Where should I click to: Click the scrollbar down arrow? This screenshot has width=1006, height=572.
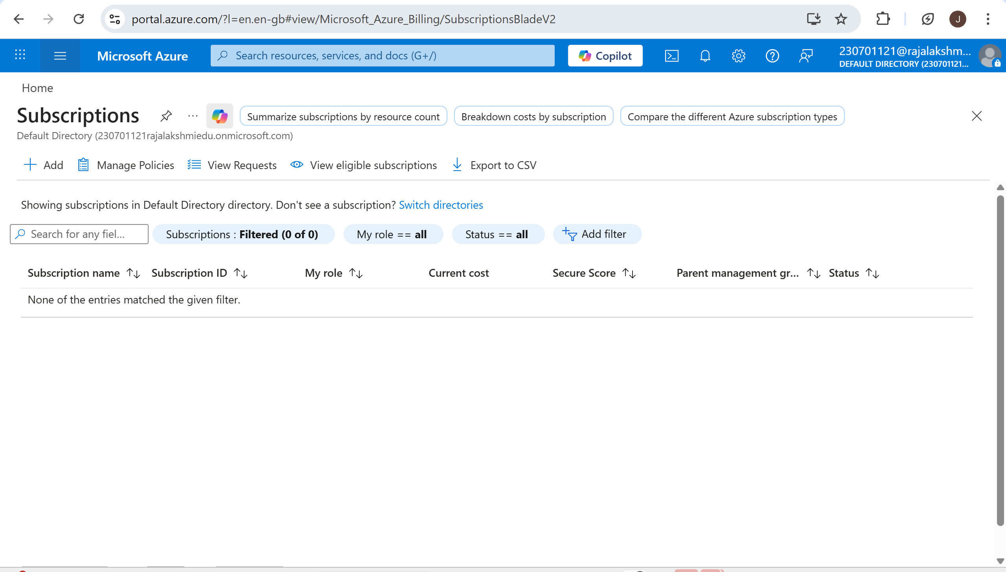[1000, 561]
